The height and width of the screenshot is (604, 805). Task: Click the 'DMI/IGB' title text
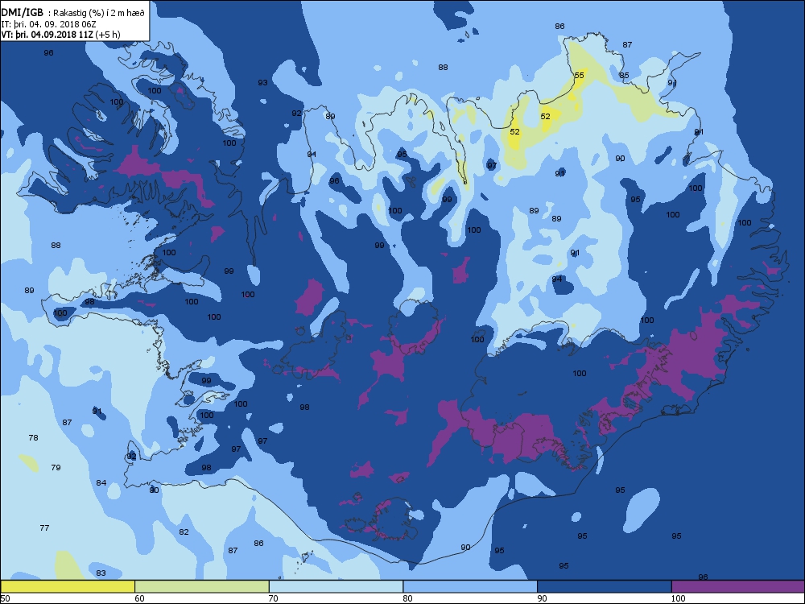(23, 14)
